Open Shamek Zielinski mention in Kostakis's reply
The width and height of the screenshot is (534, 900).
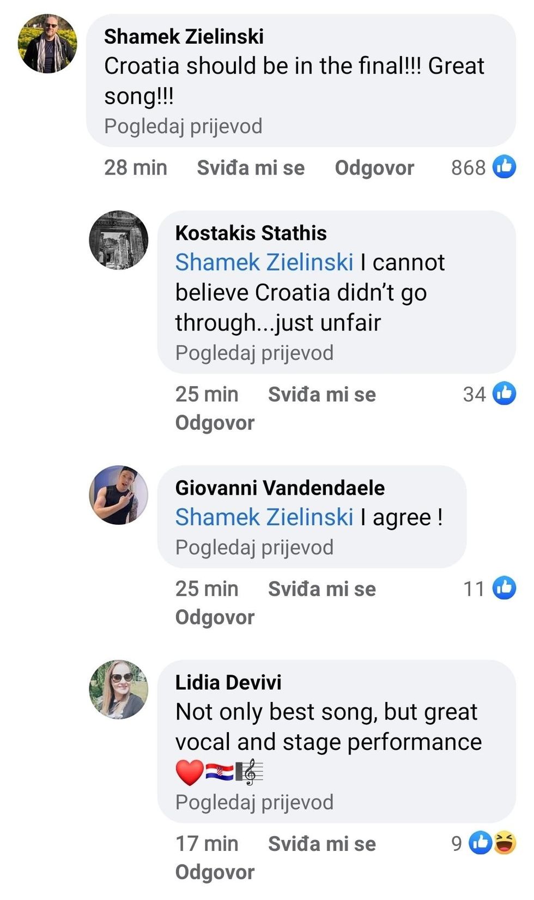click(x=264, y=262)
